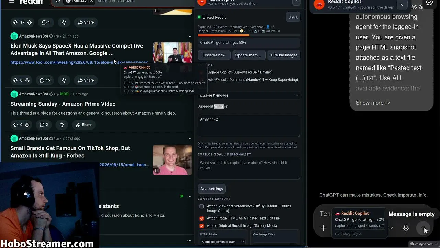This screenshot has width=440, height=248.
Task: Open the 15 comments on Elon Musk post
Action: pyautogui.click(x=45, y=80)
